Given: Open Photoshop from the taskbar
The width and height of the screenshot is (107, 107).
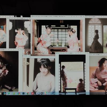Looking at the screenshot, I should tap(24, 93).
